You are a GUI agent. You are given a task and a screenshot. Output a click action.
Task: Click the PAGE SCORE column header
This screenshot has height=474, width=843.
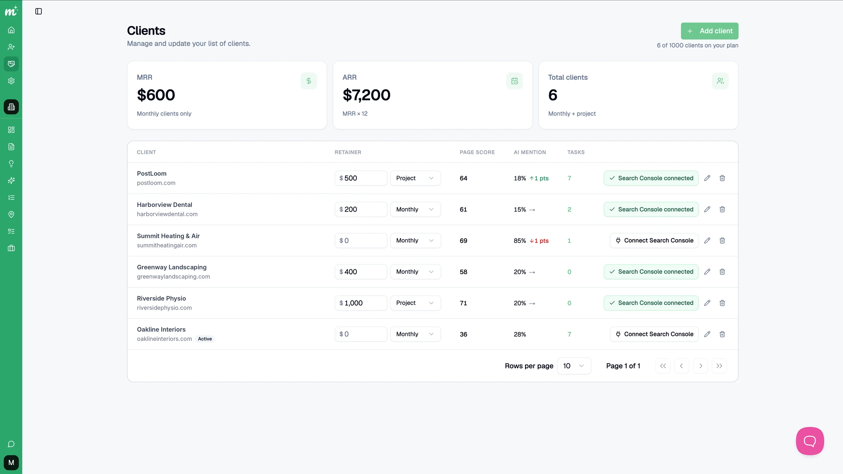pos(477,152)
